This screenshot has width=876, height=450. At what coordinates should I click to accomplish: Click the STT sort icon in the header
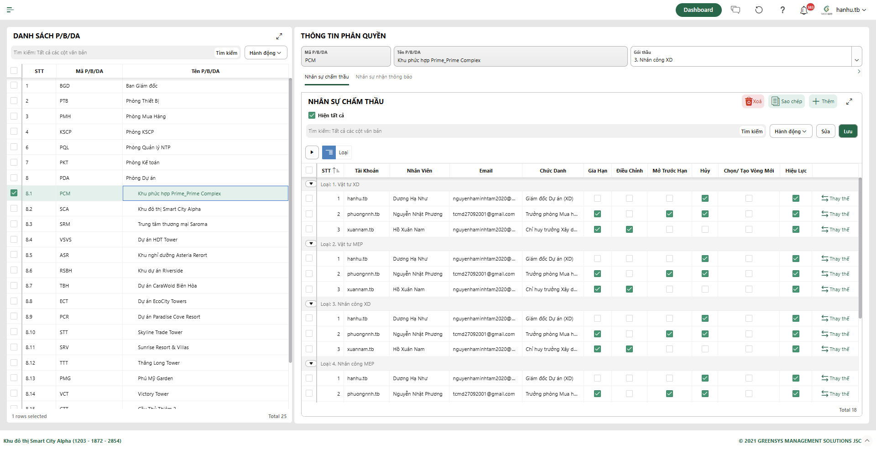336,171
